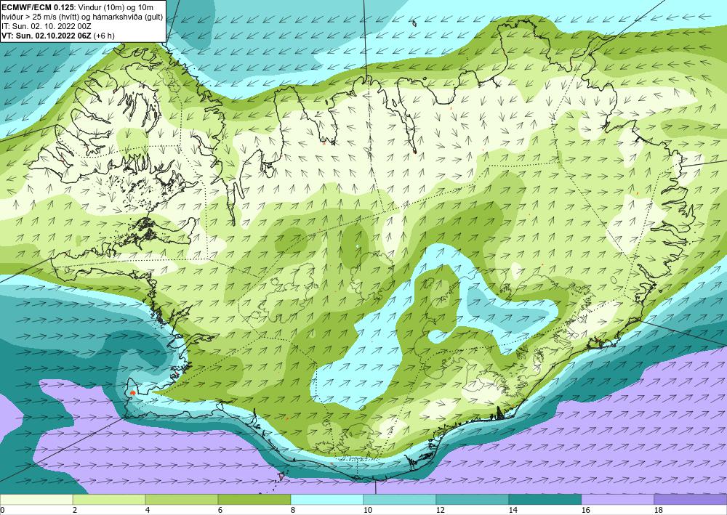Click the 6–8 m/s dark green legend swatch

[x=254, y=500]
